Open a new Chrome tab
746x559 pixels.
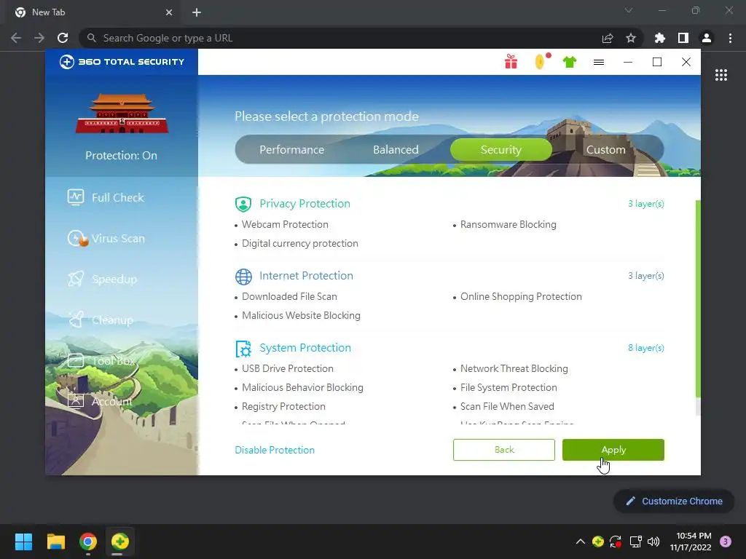click(x=197, y=12)
